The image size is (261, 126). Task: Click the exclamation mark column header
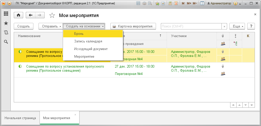click(x=236, y=36)
